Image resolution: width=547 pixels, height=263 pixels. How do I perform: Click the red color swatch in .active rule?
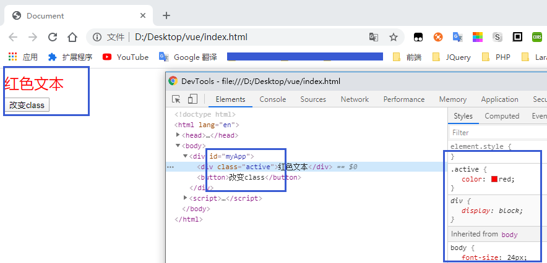[x=494, y=179]
